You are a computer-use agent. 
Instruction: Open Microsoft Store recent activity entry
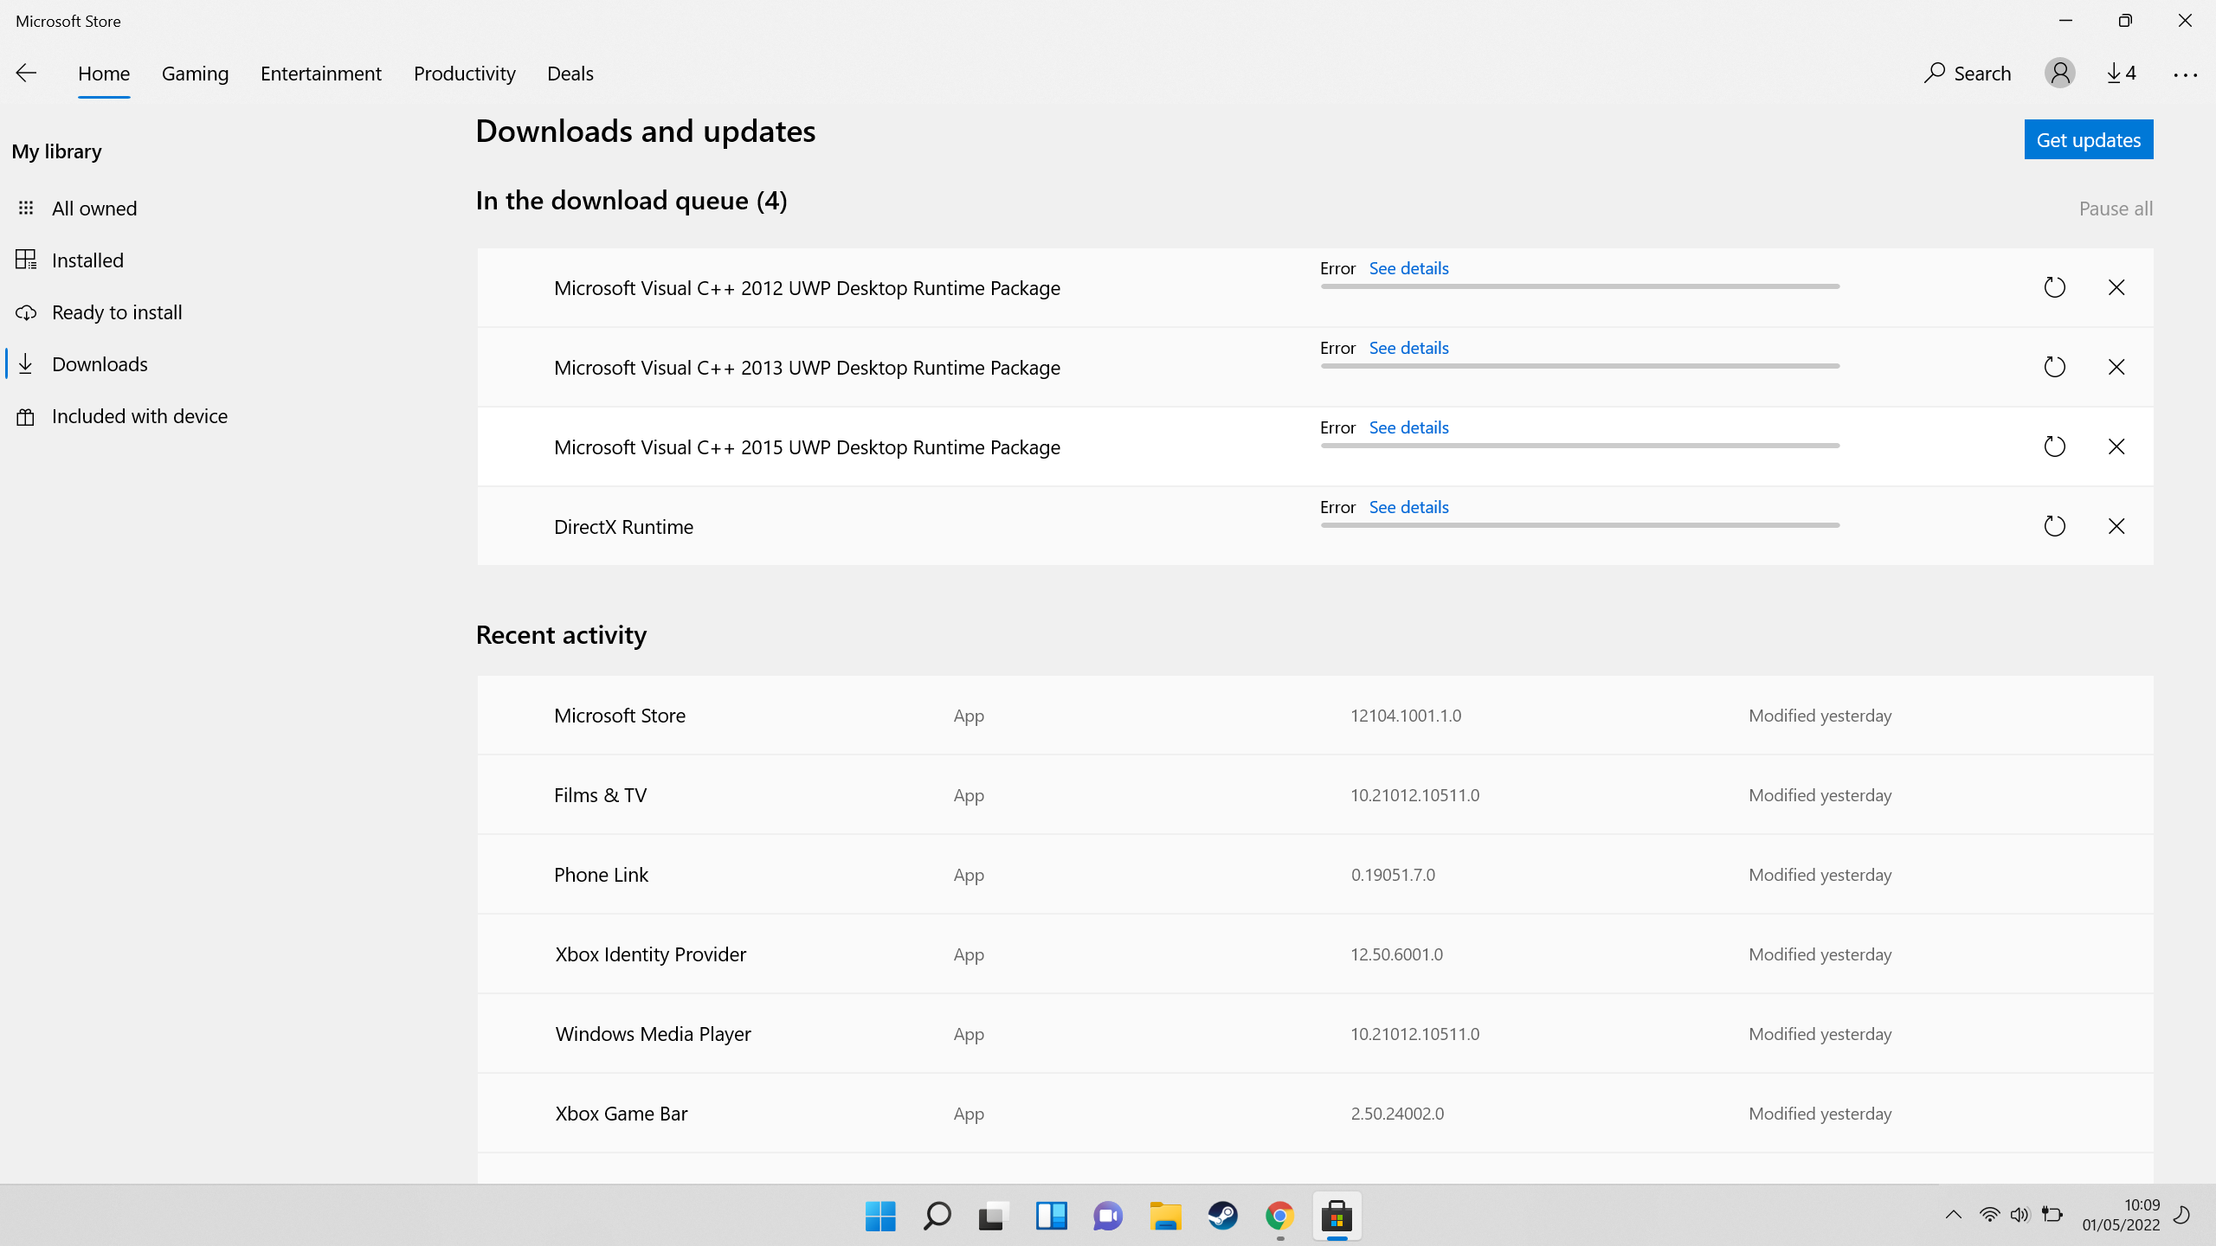point(1315,716)
